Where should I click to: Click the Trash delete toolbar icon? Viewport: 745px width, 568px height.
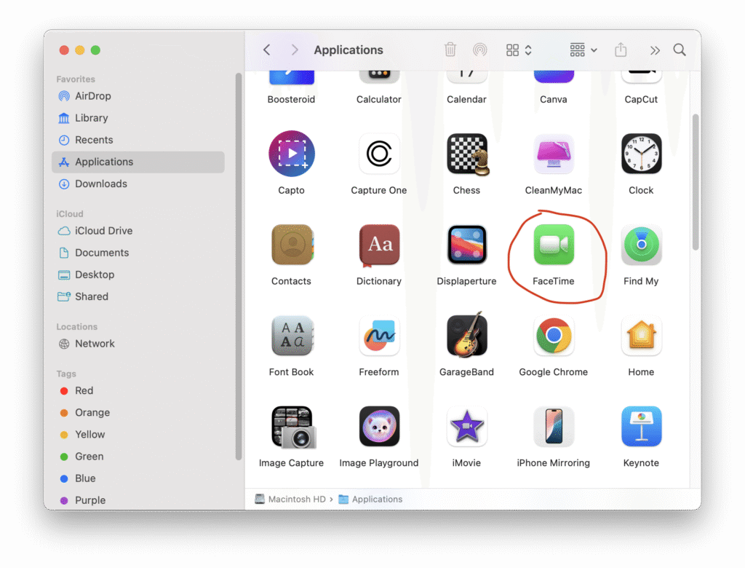[x=450, y=50]
